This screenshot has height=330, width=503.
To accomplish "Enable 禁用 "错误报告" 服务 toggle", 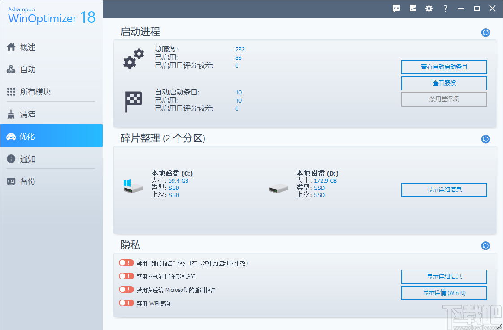I will (x=126, y=262).
